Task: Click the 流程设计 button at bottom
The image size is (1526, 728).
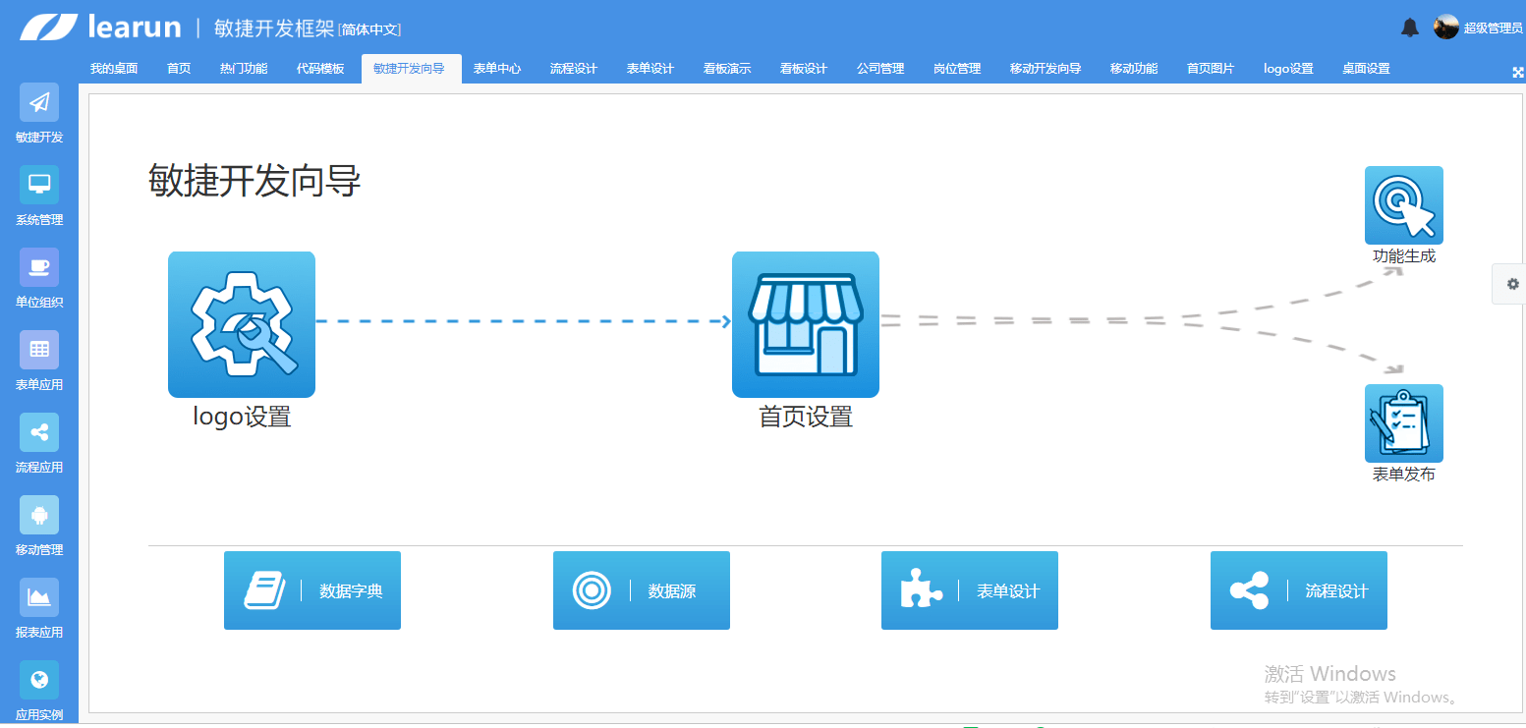Action: pos(1298,590)
